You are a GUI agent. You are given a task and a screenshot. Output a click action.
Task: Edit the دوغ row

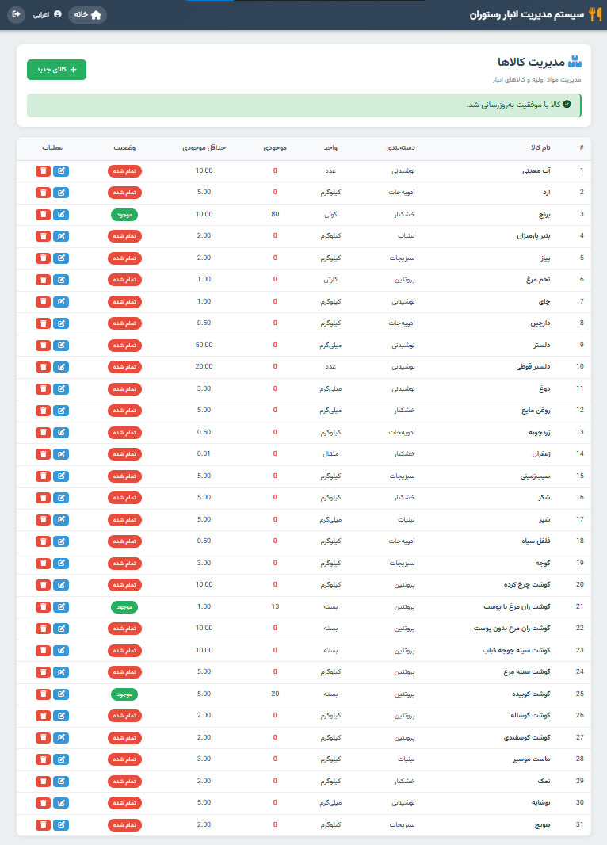pyautogui.click(x=61, y=388)
